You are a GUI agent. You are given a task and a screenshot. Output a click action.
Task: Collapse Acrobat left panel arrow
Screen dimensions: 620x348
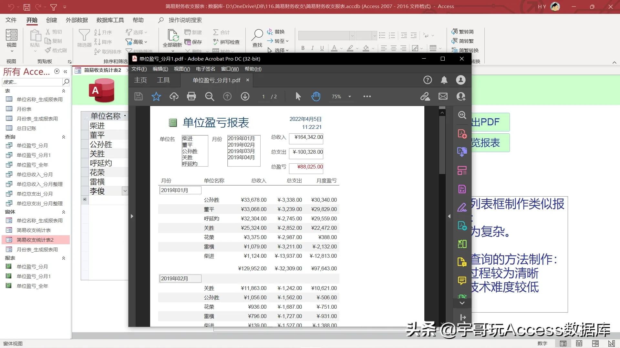[x=132, y=216]
